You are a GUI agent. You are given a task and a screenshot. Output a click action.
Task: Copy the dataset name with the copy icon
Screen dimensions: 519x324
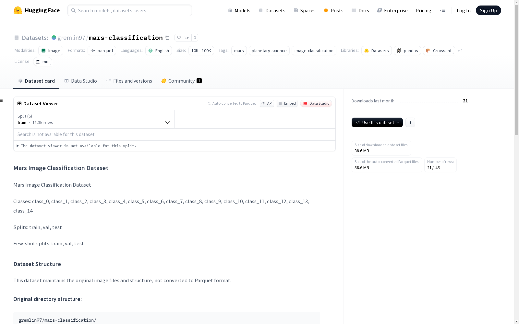pos(167,38)
